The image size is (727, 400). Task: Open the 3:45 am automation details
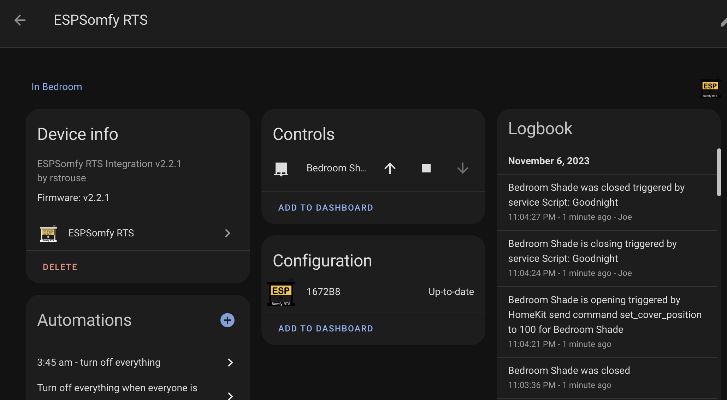point(230,363)
